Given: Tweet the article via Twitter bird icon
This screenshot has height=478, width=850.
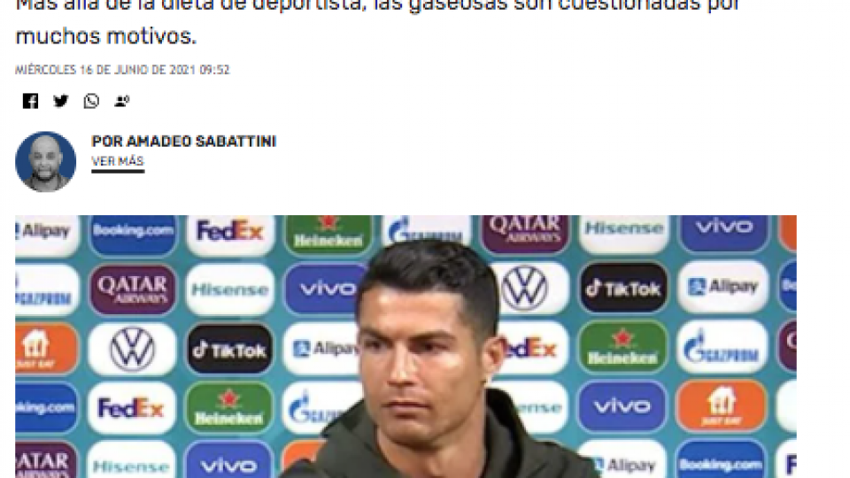Looking at the screenshot, I should (x=61, y=101).
